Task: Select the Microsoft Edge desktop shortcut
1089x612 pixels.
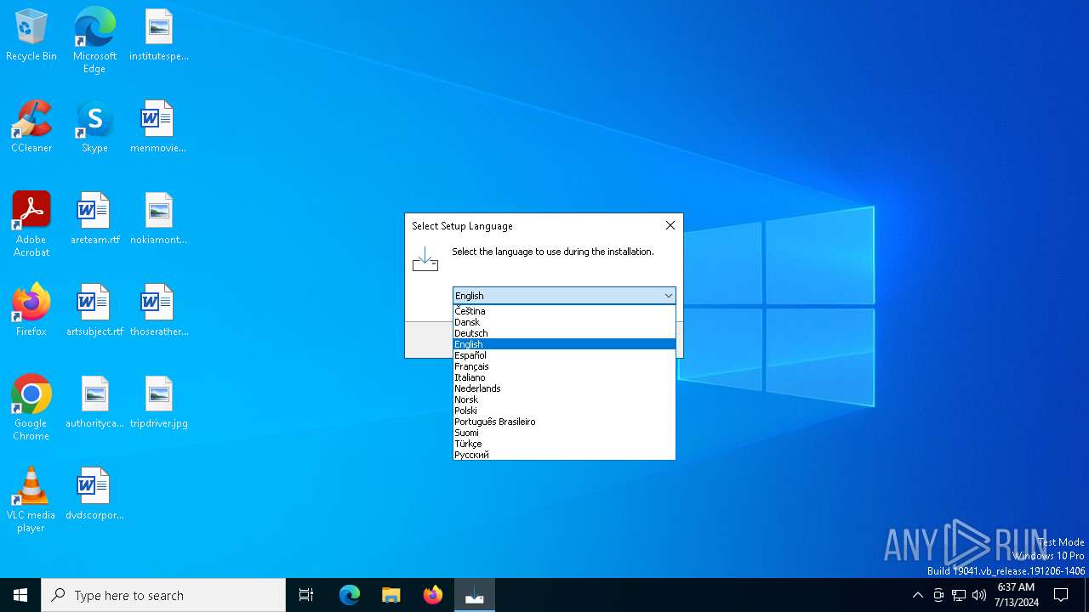Action: tap(94, 41)
